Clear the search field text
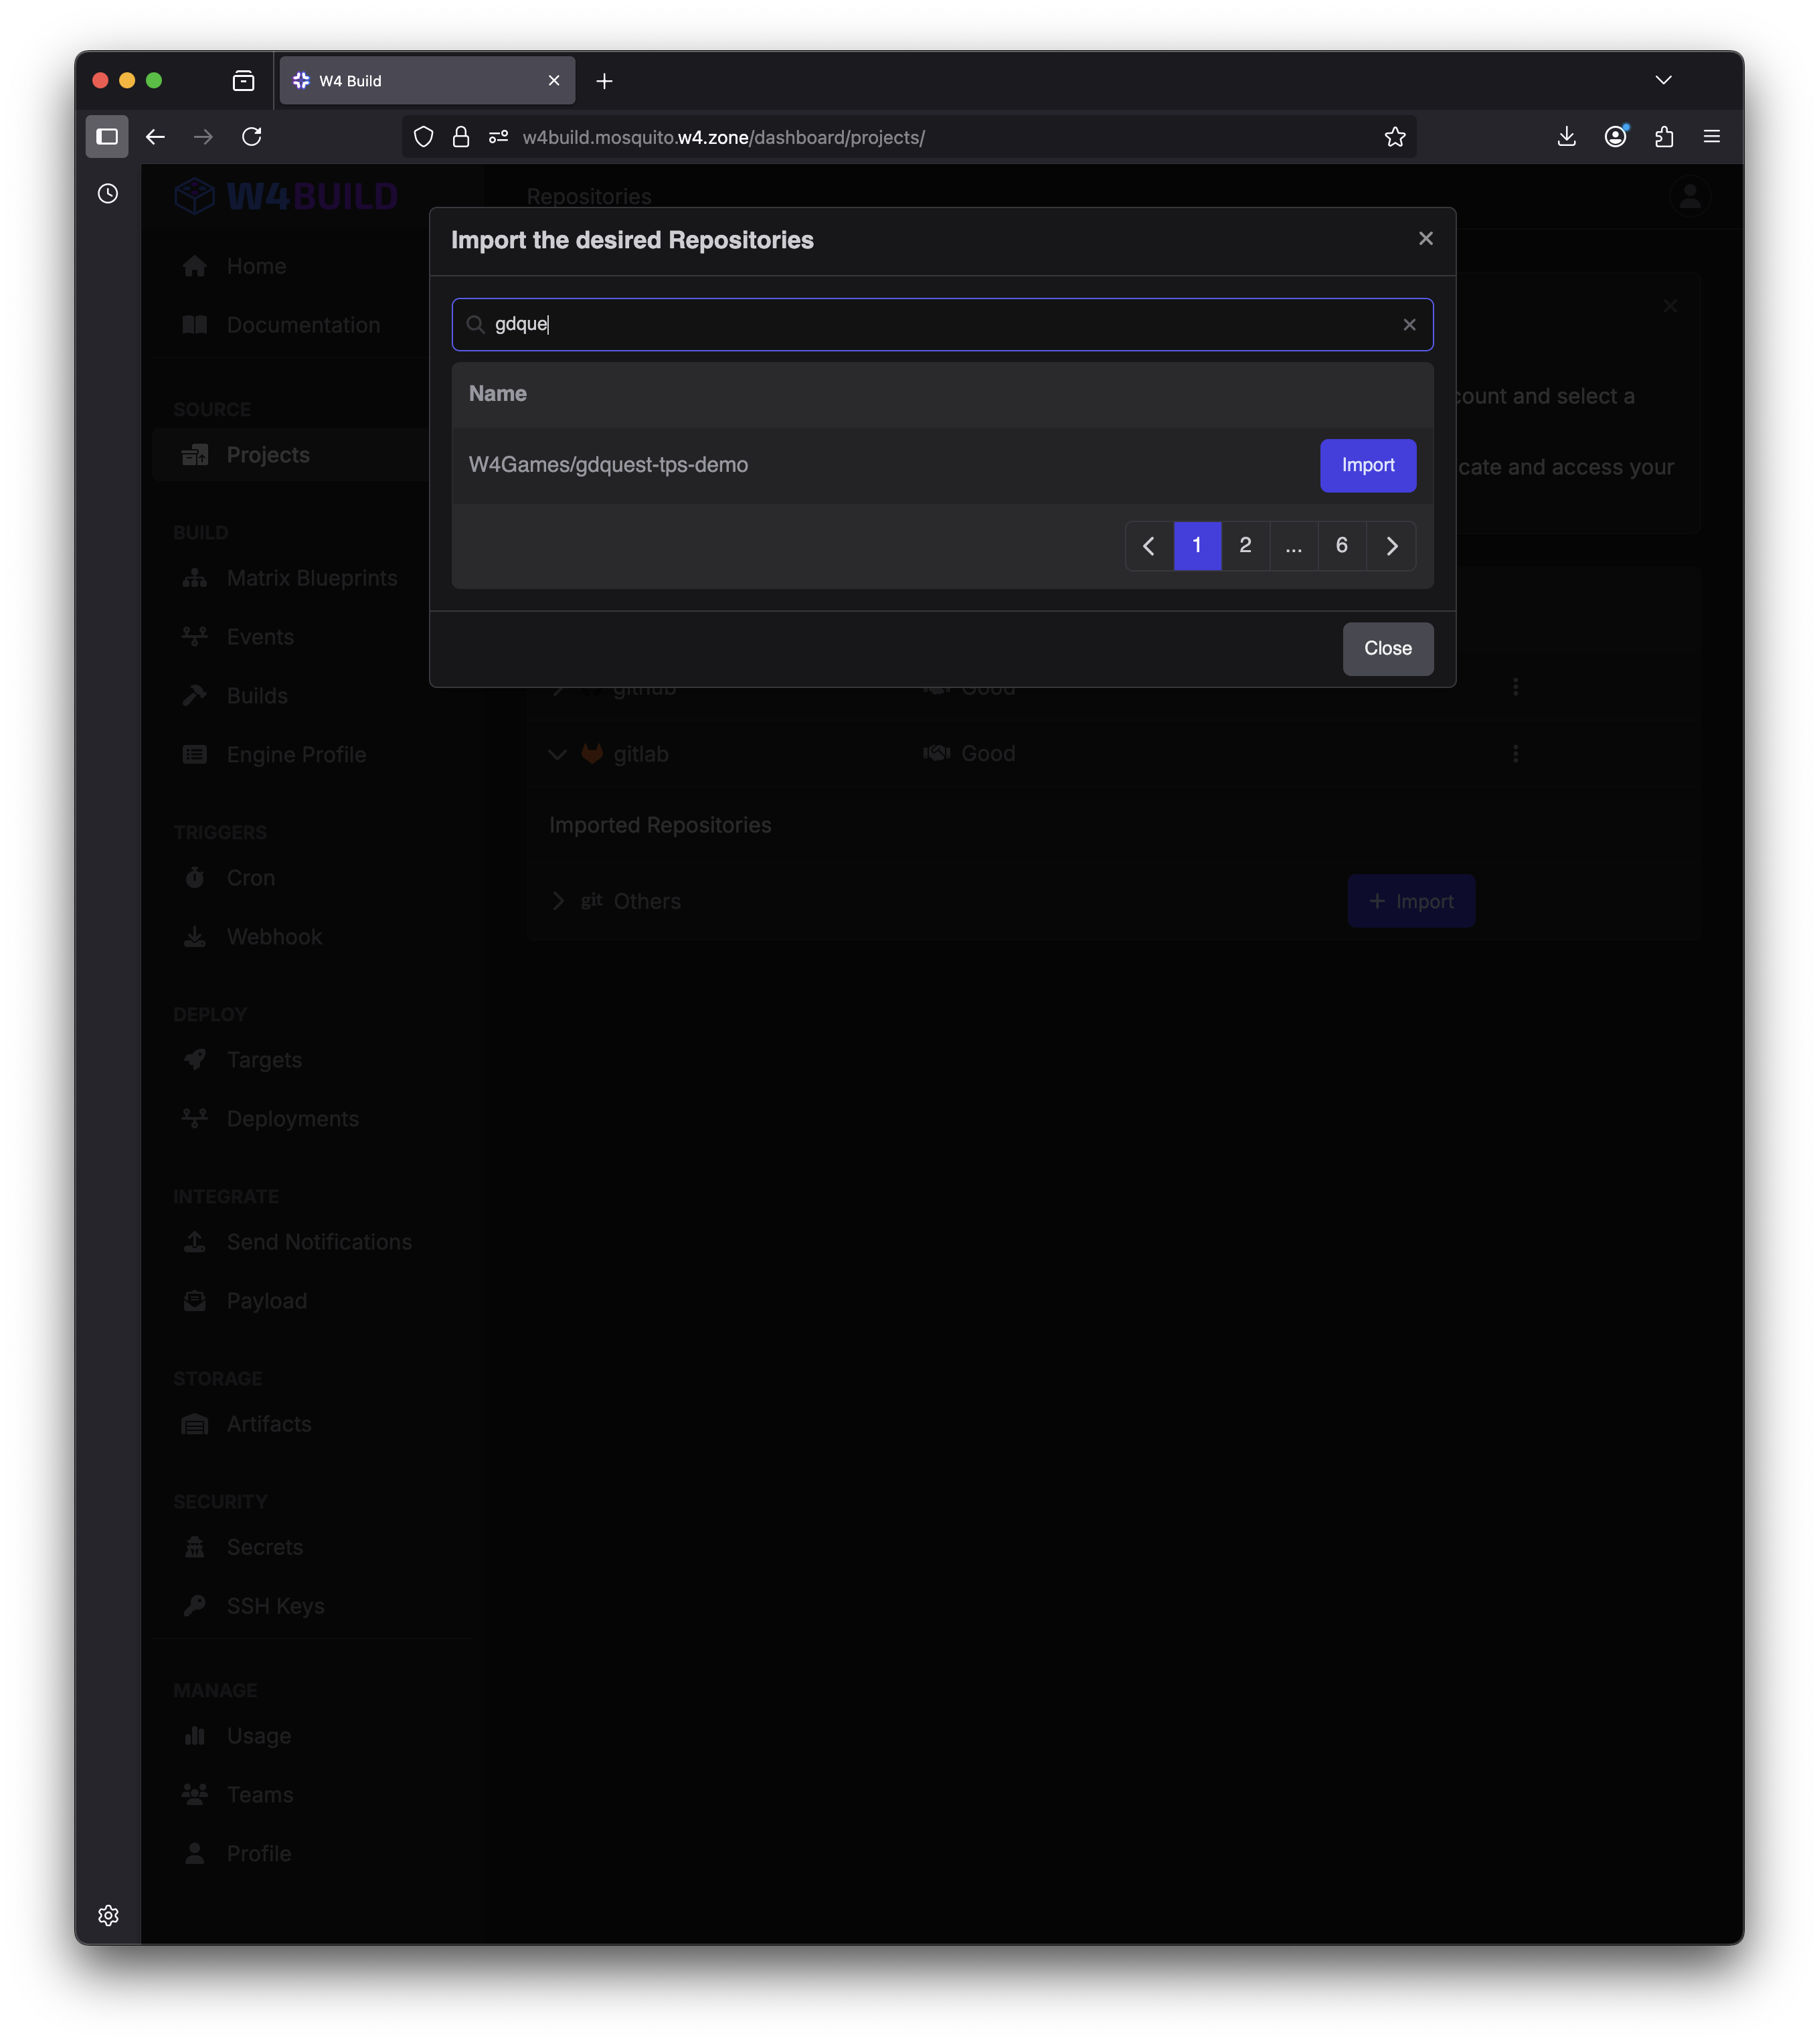Screen dimensions: 1819x2044 pyautogui.click(x=1409, y=324)
